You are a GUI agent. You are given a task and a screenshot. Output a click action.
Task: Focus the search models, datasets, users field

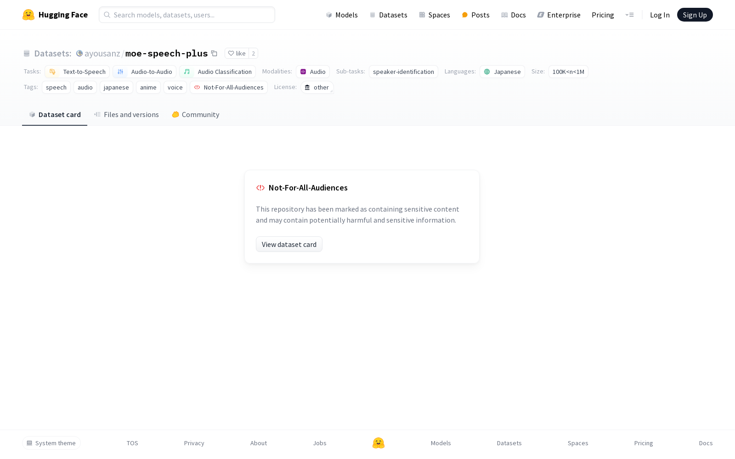[x=187, y=15]
